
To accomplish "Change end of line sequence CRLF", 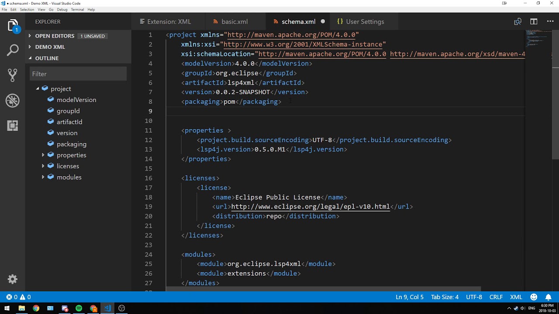I will pyautogui.click(x=496, y=297).
